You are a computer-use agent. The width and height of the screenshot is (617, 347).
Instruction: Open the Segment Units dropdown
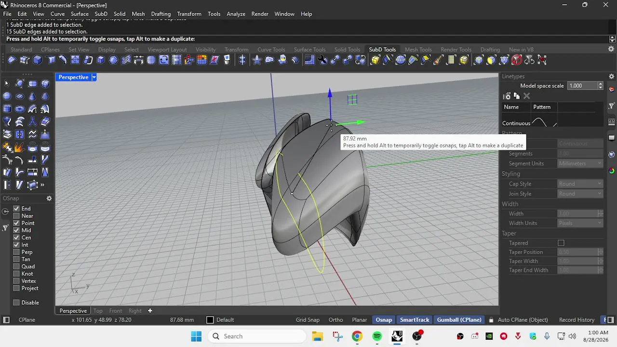[580, 163]
